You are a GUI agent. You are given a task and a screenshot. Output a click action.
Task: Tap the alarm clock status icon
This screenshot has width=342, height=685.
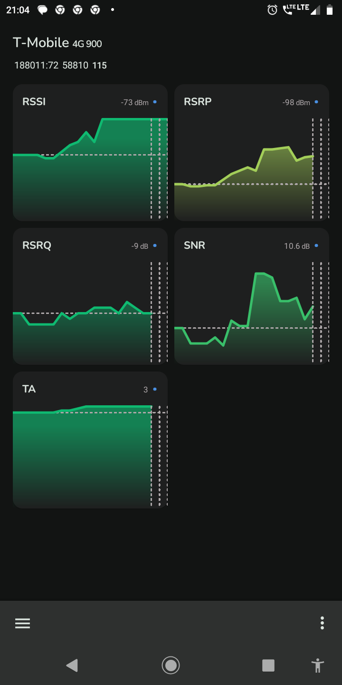(272, 10)
